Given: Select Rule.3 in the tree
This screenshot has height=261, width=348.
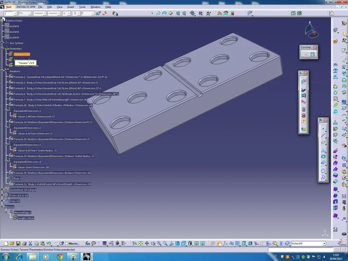Looking at the screenshot, I should [17, 178].
